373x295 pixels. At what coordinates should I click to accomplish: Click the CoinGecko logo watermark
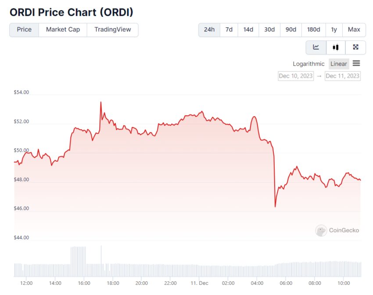337,230
